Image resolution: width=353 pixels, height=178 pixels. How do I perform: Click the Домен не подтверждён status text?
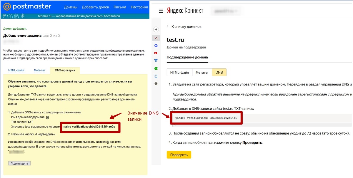pos(187,47)
